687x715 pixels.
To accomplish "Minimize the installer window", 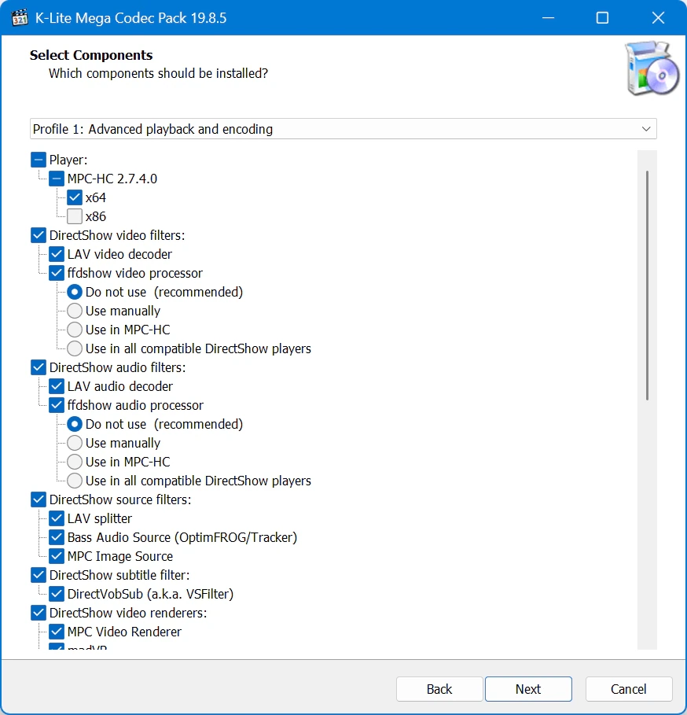I will 548,18.
